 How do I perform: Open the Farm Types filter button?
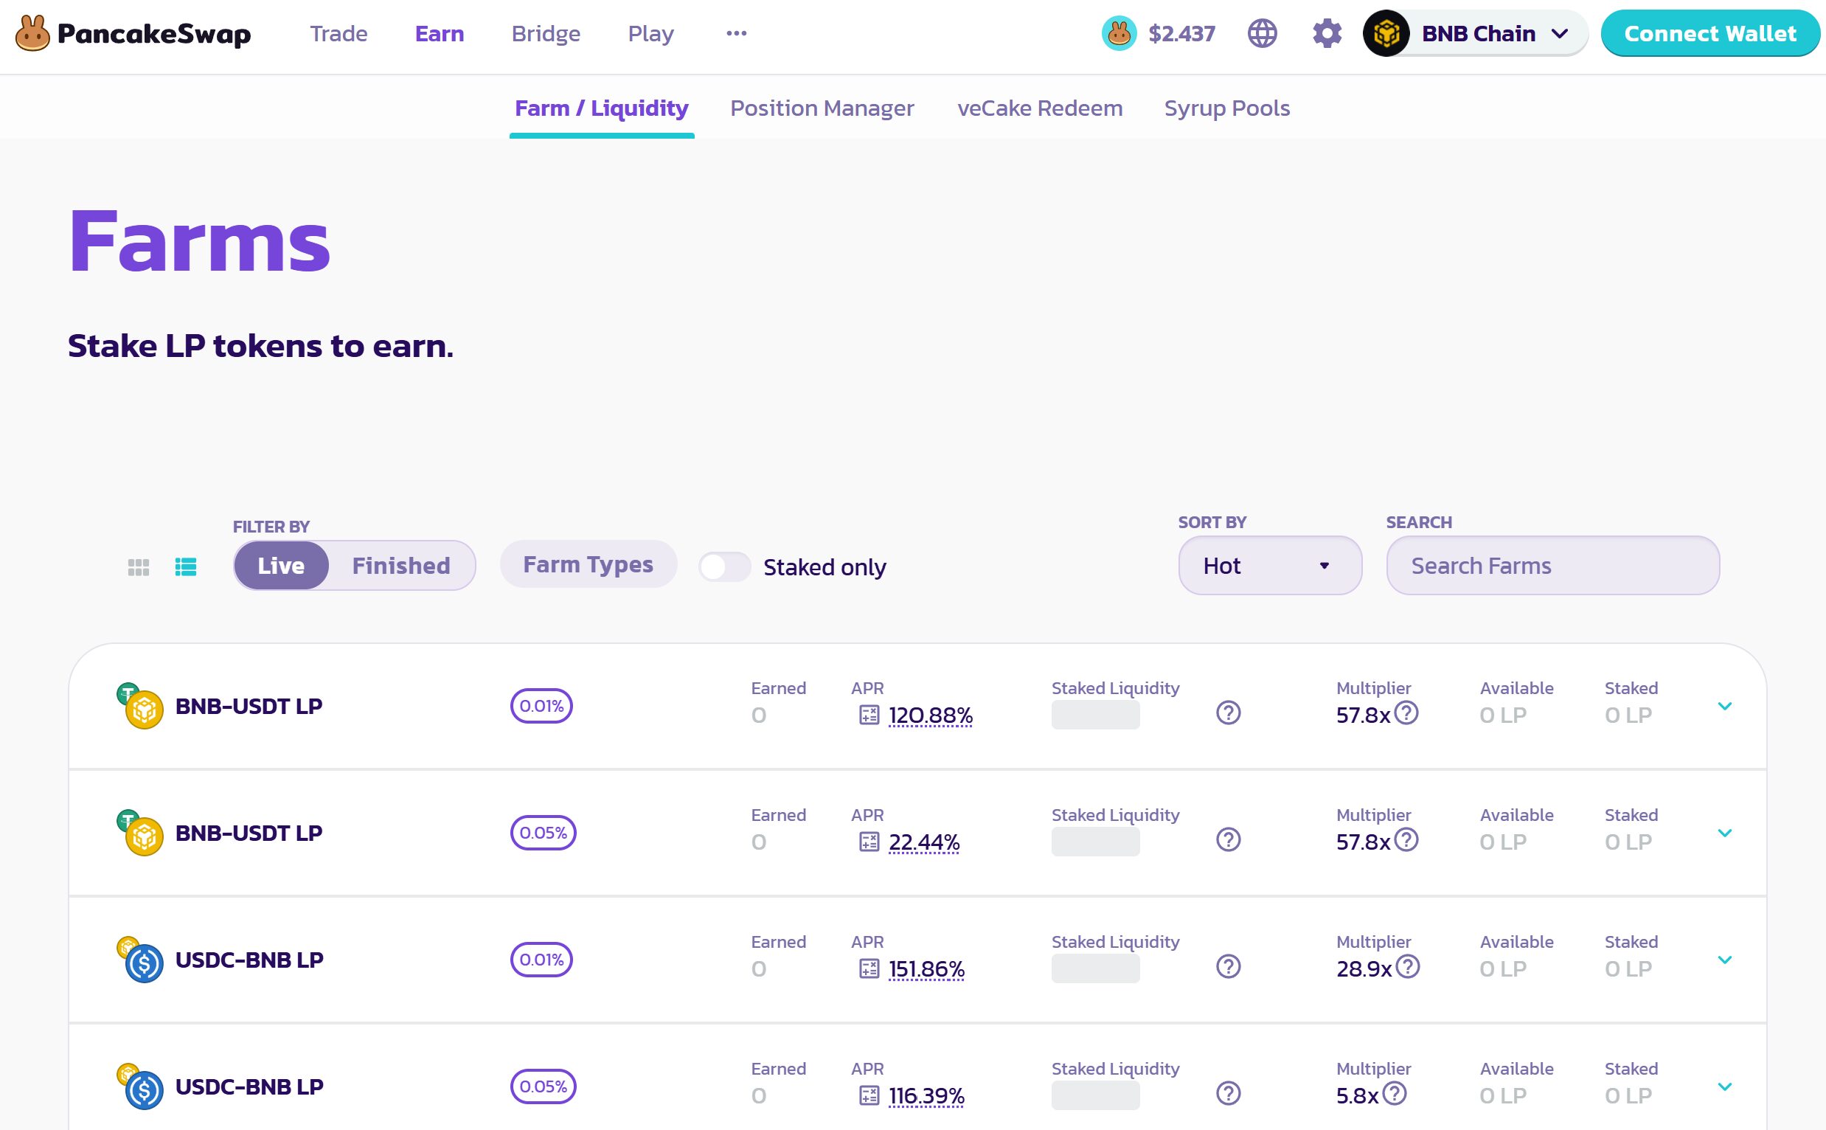[588, 564]
